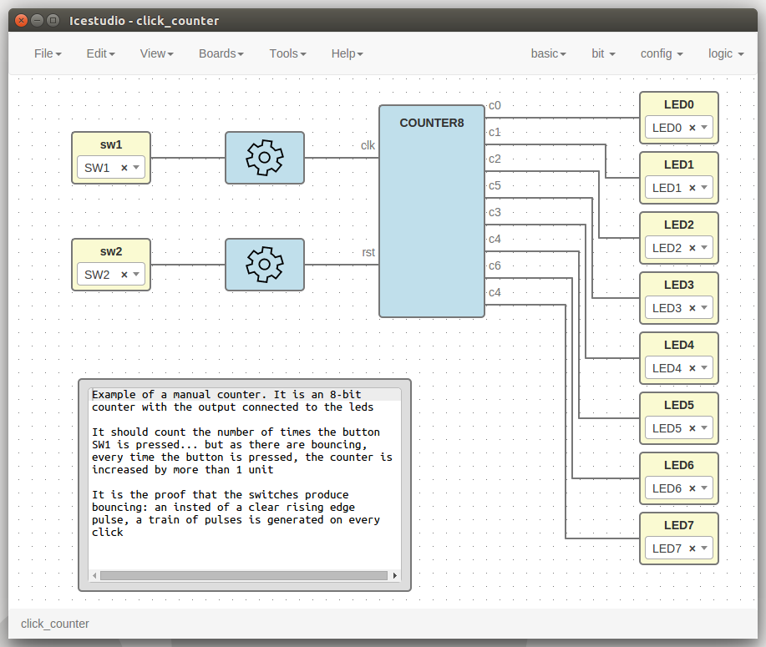Open the LED6 pin dropdown arrow

coord(705,488)
